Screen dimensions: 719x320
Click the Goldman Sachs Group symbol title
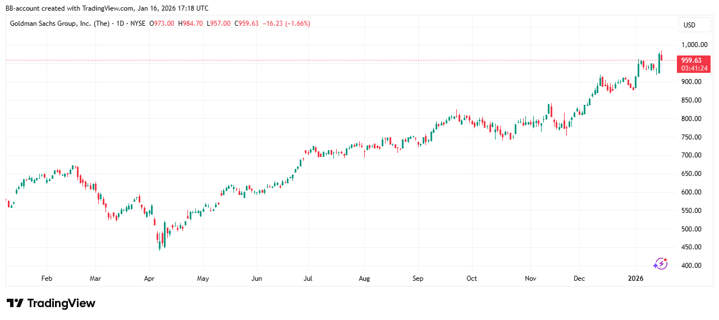(x=58, y=24)
